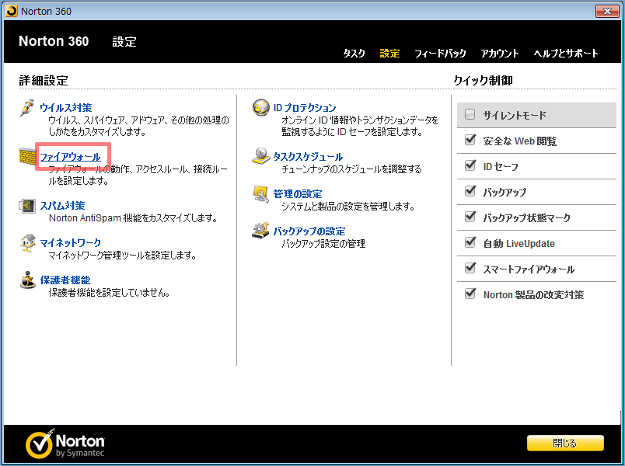Click the 管理の設定 wrench icon
Image resolution: width=625 pixels, height=466 pixels.
click(261, 194)
